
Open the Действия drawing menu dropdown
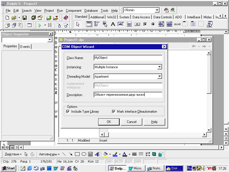13,154
